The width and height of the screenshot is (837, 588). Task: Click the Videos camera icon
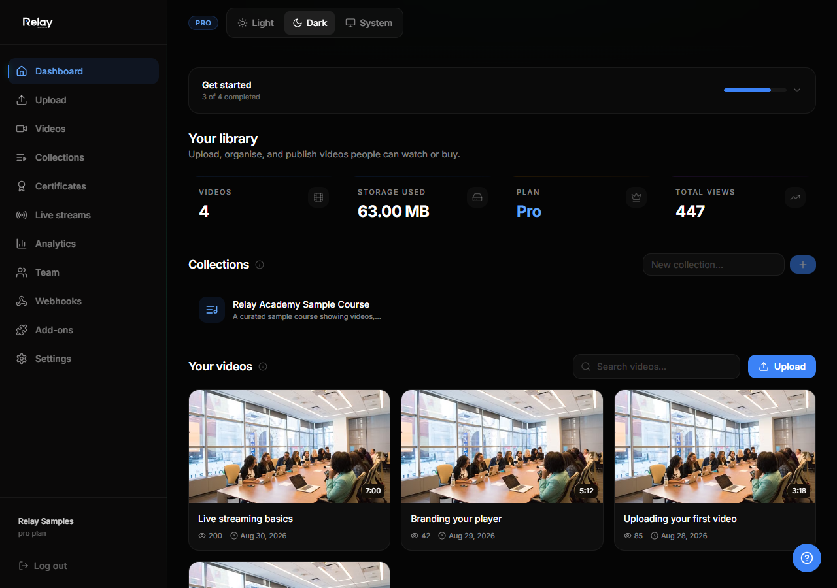pos(22,129)
